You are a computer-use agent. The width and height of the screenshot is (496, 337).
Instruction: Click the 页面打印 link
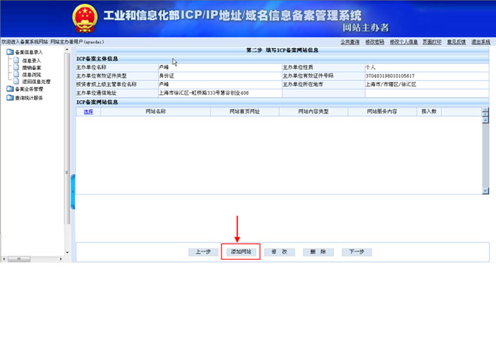click(432, 42)
